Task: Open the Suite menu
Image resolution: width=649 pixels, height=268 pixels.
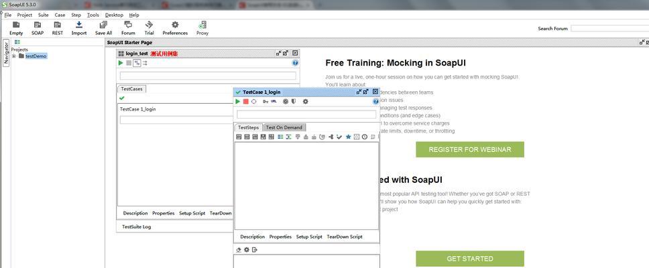Action: point(44,15)
